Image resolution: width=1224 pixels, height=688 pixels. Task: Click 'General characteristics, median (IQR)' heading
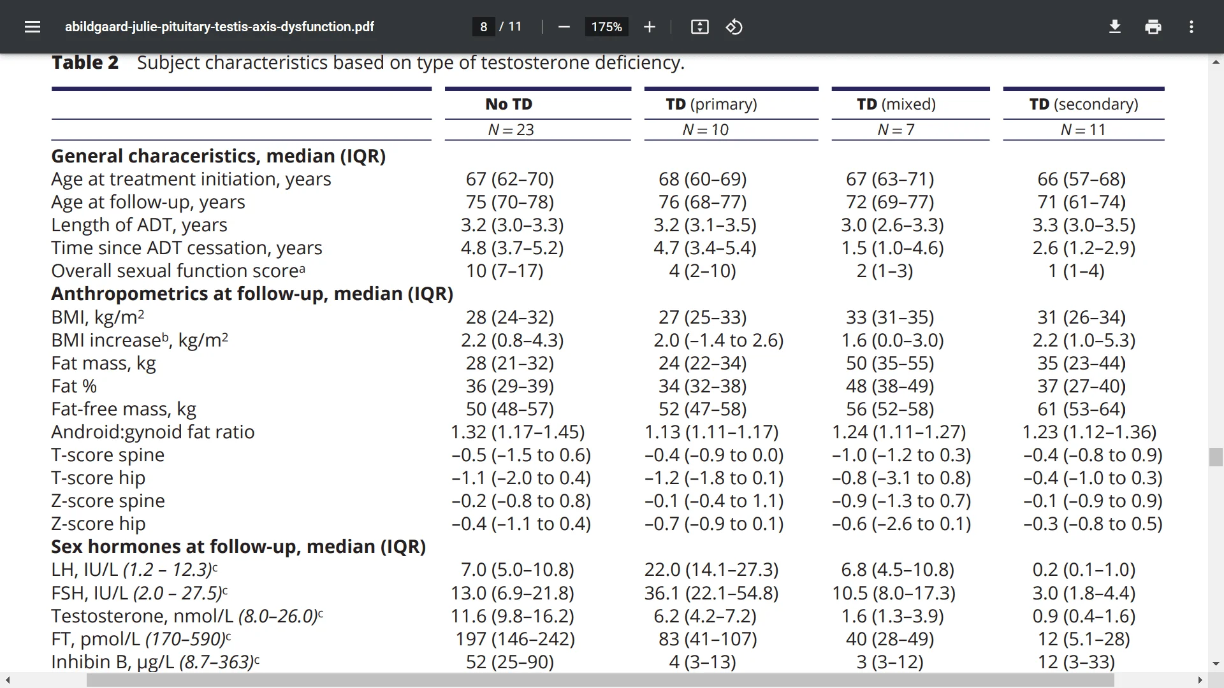tap(218, 156)
